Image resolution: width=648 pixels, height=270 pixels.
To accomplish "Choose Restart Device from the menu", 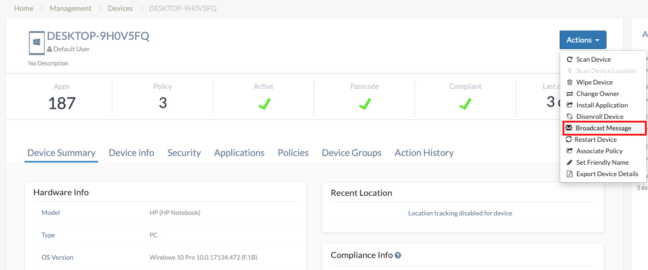I will pyautogui.click(x=603, y=140).
